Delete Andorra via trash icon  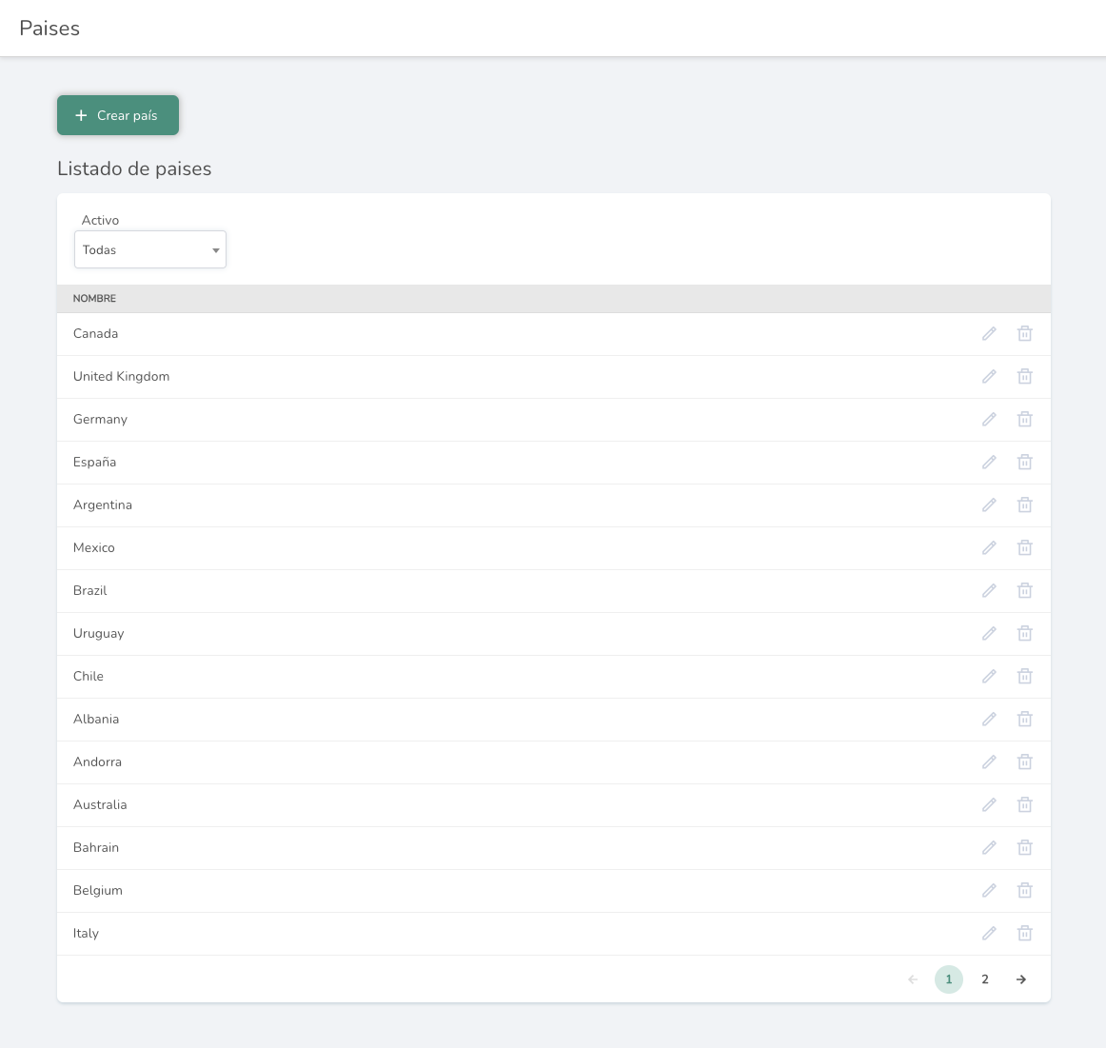coord(1025,761)
